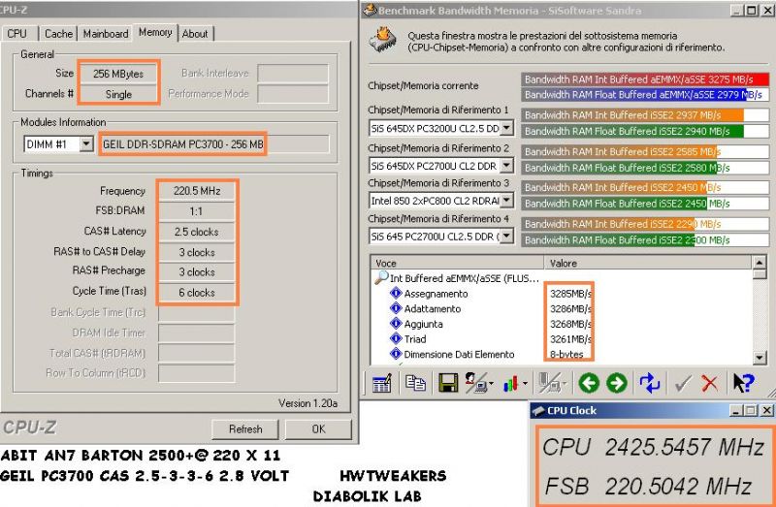The width and height of the screenshot is (776, 507).
Task: Click the bar chart icon in Sandra toolbar
Action: coord(511,383)
